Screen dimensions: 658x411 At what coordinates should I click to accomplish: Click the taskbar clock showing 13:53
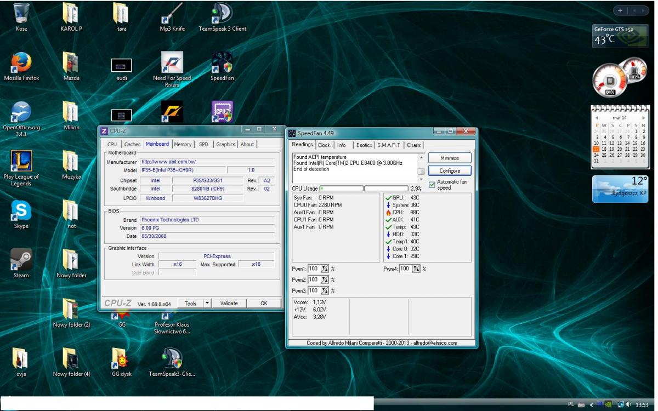pyautogui.click(x=642, y=405)
